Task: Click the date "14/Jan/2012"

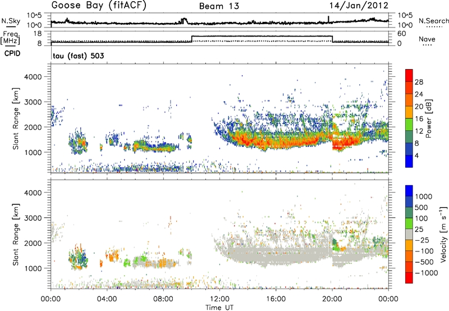Action: (359, 6)
